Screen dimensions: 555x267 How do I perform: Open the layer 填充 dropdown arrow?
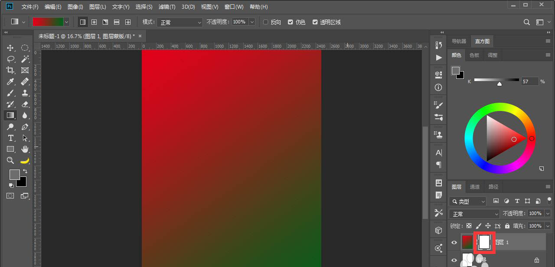tap(548, 226)
